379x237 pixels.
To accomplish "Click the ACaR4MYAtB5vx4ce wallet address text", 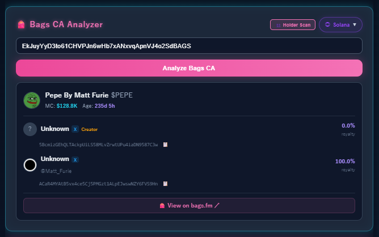I will (98, 184).
